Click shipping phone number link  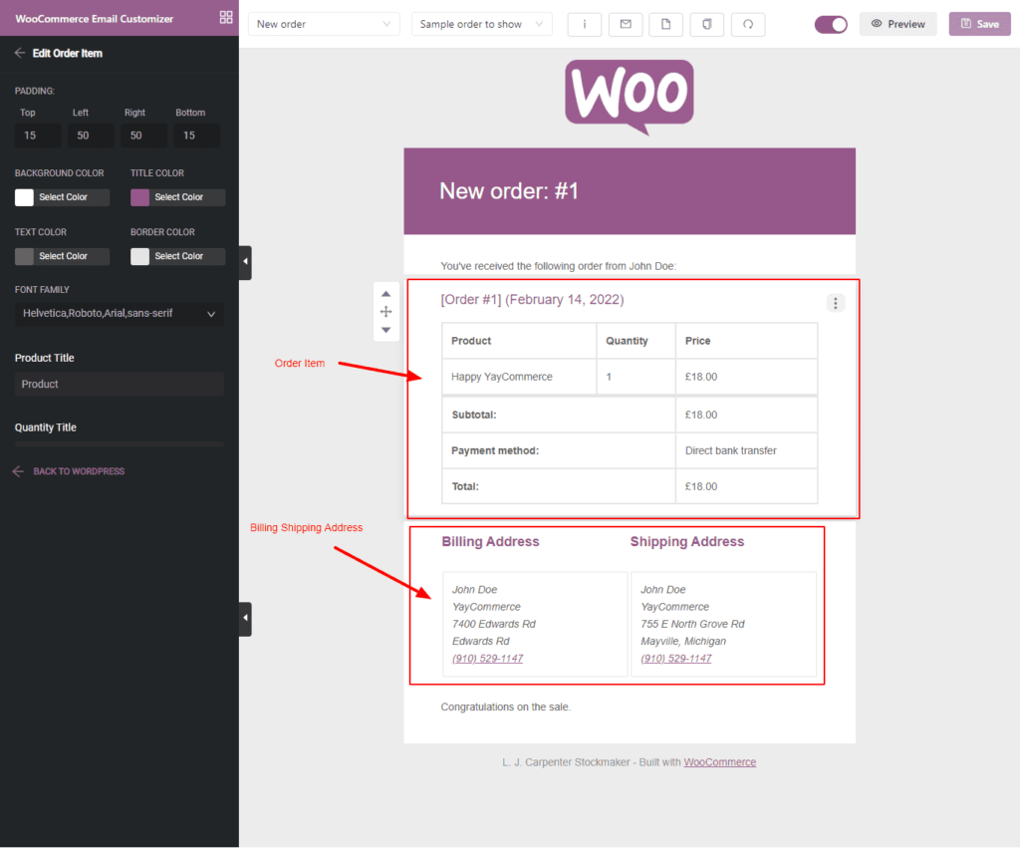(676, 659)
